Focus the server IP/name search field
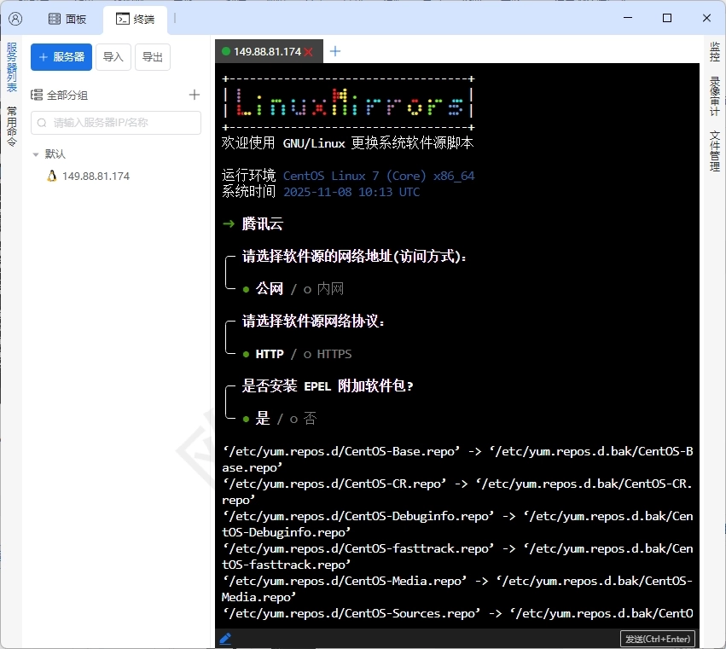 [x=116, y=123]
